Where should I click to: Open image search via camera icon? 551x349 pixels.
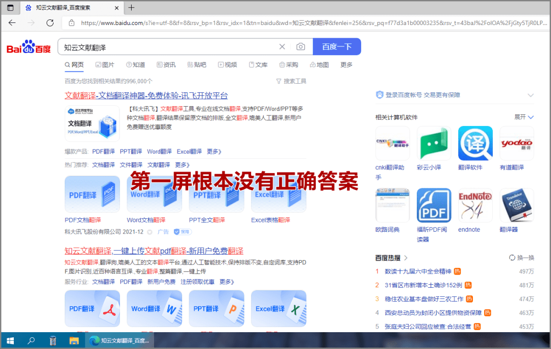pyautogui.click(x=300, y=47)
